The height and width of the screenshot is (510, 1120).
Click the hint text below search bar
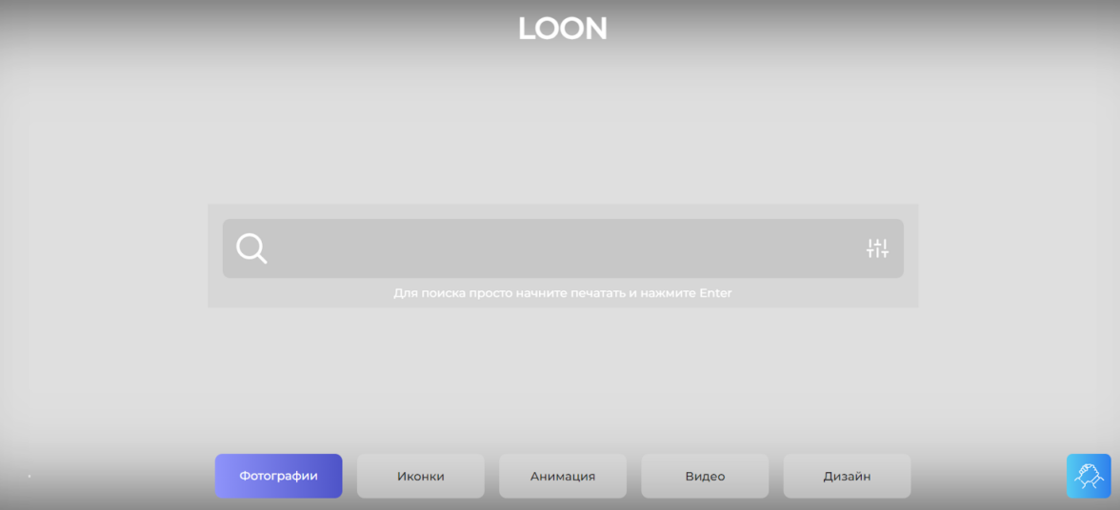click(x=563, y=293)
